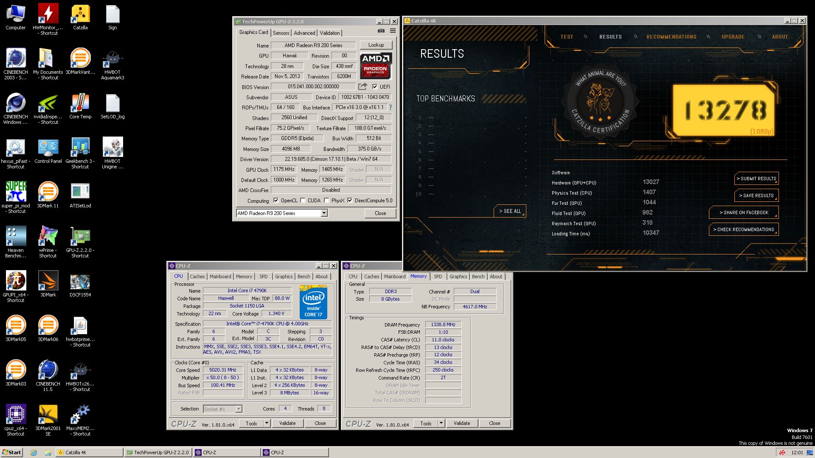Click the Start button
The width and height of the screenshot is (815, 458).
(x=11, y=452)
